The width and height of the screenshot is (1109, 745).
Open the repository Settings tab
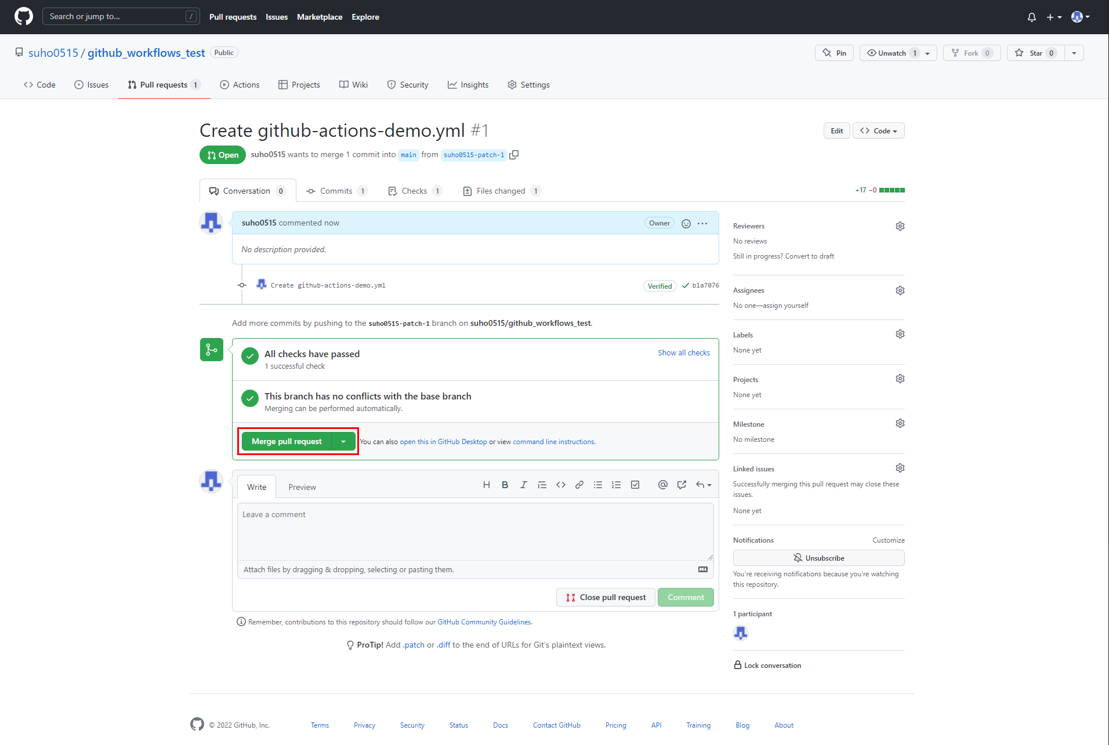(528, 85)
